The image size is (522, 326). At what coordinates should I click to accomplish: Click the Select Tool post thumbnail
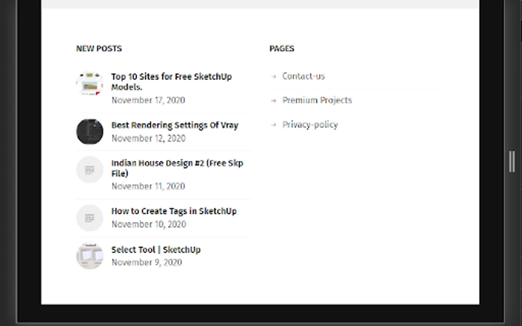pyautogui.click(x=90, y=256)
